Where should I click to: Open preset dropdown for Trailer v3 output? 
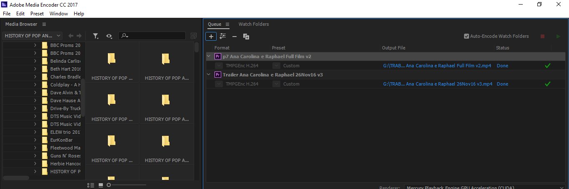[x=276, y=84]
